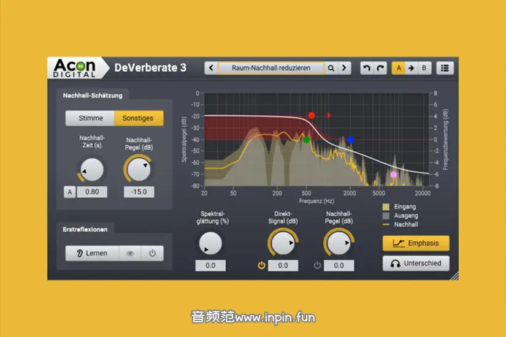
Task: Click the DeVerberate 3 title text
Action: tap(150, 68)
